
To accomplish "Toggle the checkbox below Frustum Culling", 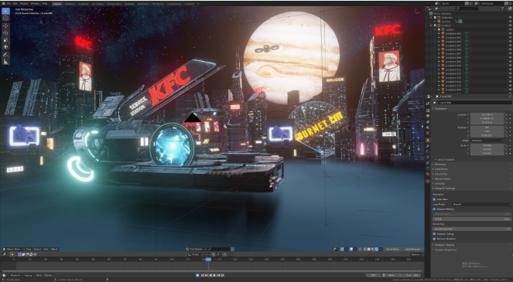I will tap(434, 239).
